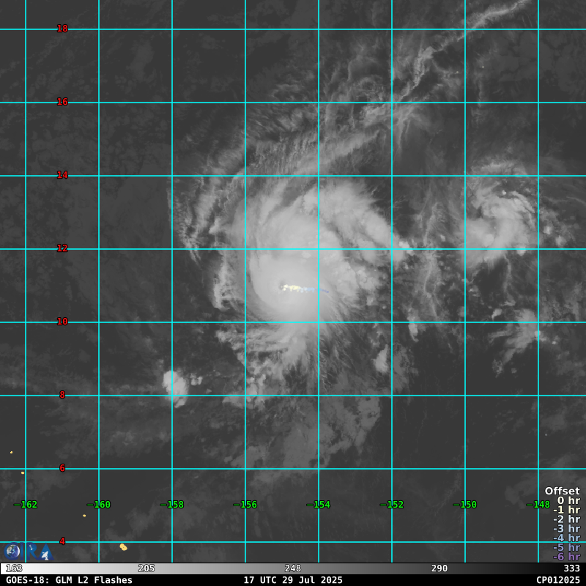Click 248 on the brightness colorbar
Viewport: 586px width, 586px height.
pos(293,568)
